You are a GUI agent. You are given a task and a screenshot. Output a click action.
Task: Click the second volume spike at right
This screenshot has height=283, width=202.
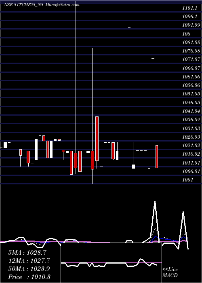(183, 213)
